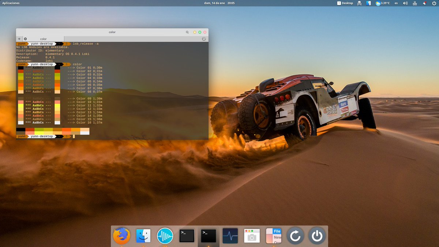Screen dimensions: 439x247
Task: Click the "Color 06 0;35m" text
Action: pos(89,85)
